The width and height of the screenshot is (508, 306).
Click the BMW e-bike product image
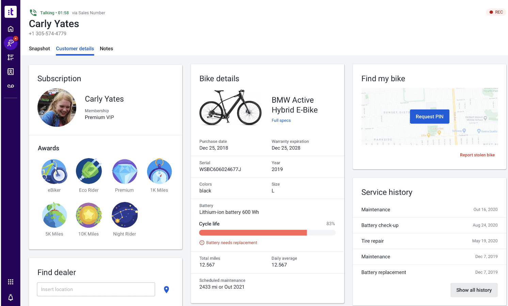coord(231,107)
